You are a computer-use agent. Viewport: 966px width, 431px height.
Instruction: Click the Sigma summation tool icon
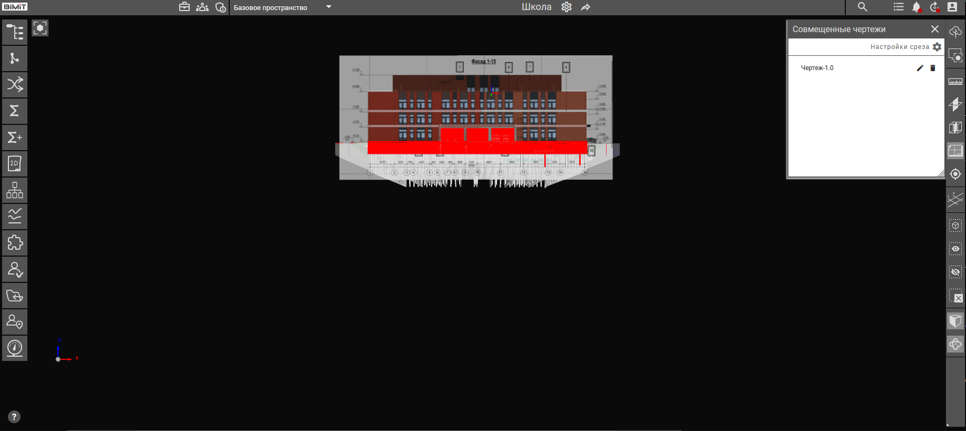pos(15,111)
